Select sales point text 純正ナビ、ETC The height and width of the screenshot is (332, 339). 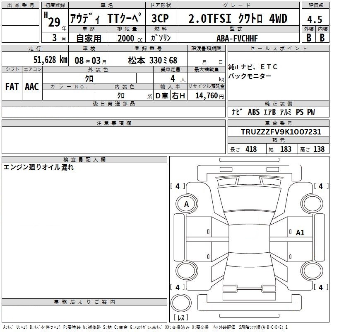tap(253, 67)
